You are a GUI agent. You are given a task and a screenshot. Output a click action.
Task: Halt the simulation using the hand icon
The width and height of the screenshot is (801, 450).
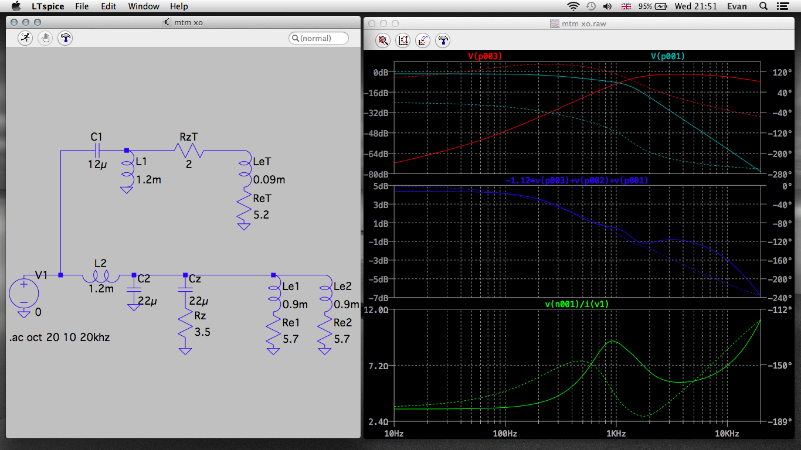45,38
